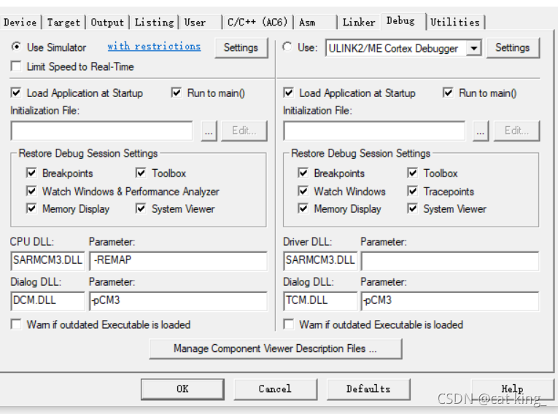Open the User tab

coord(201,23)
